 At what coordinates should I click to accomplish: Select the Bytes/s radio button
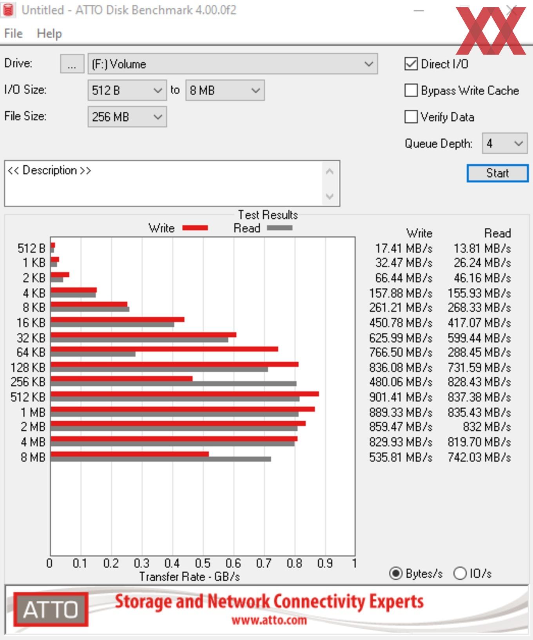pyautogui.click(x=396, y=573)
